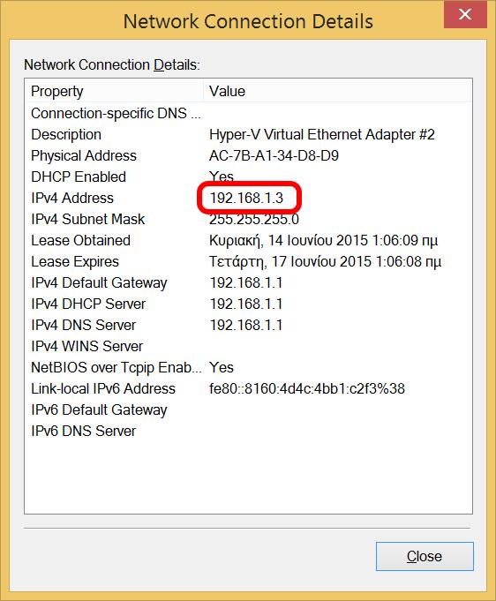This screenshot has height=601, width=496.
Task: Select the Link-local IPv6 Address value
Action: [x=307, y=388]
